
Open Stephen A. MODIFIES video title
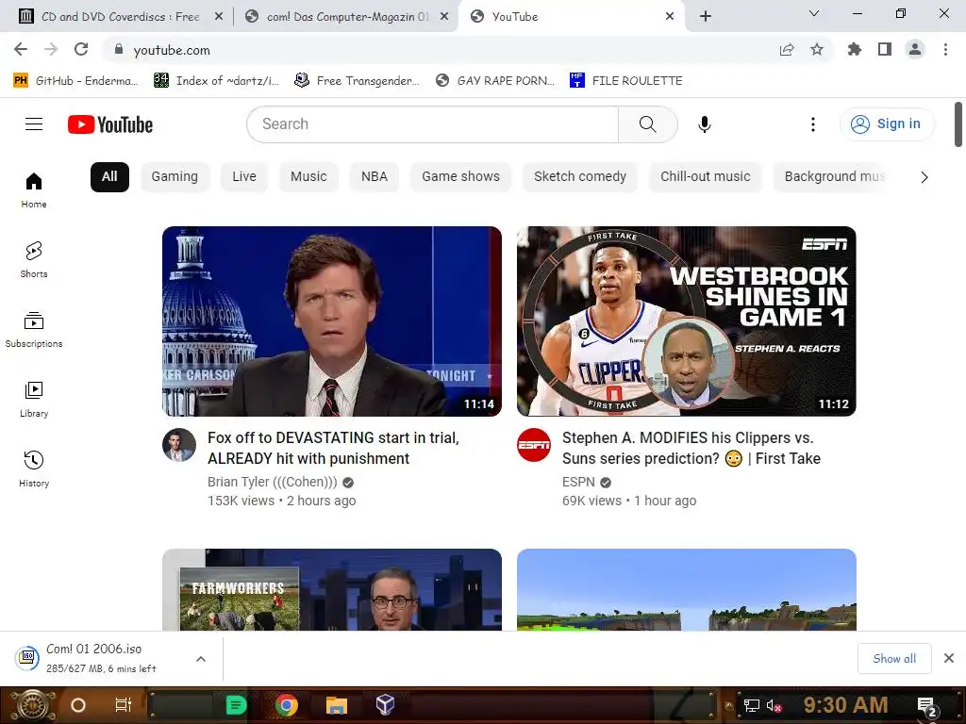(x=691, y=448)
